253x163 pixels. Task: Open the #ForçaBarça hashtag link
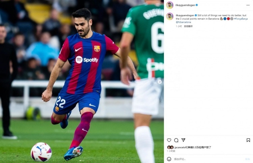coord(241,19)
